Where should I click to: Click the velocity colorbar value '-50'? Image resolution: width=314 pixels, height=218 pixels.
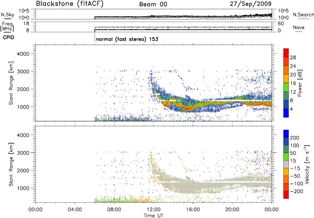(x=295, y=176)
